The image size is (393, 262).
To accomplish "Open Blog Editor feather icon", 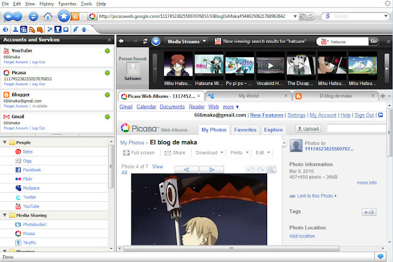I will (x=76, y=29).
